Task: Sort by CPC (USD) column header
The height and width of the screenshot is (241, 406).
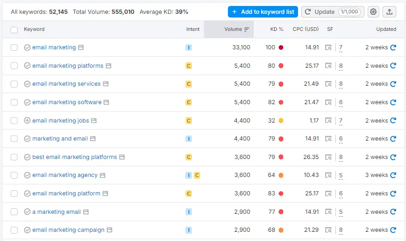Action: (x=305, y=29)
